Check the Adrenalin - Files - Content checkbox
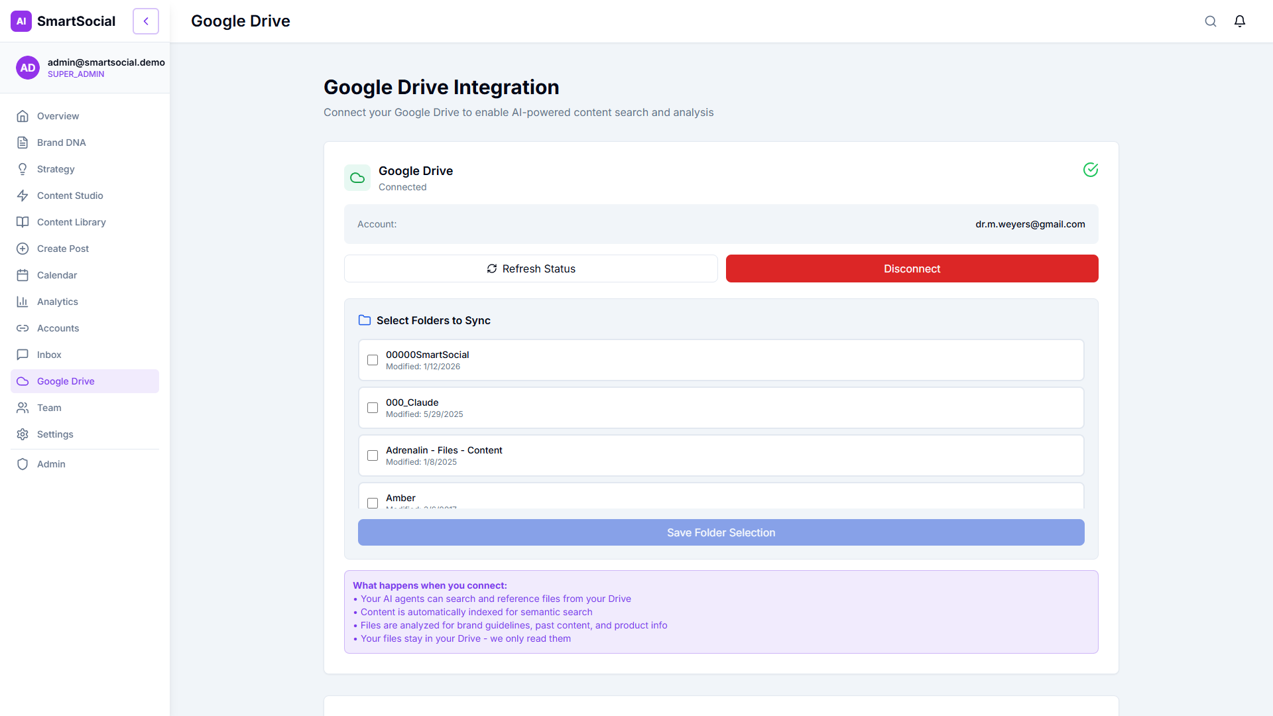 click(373, 455)
